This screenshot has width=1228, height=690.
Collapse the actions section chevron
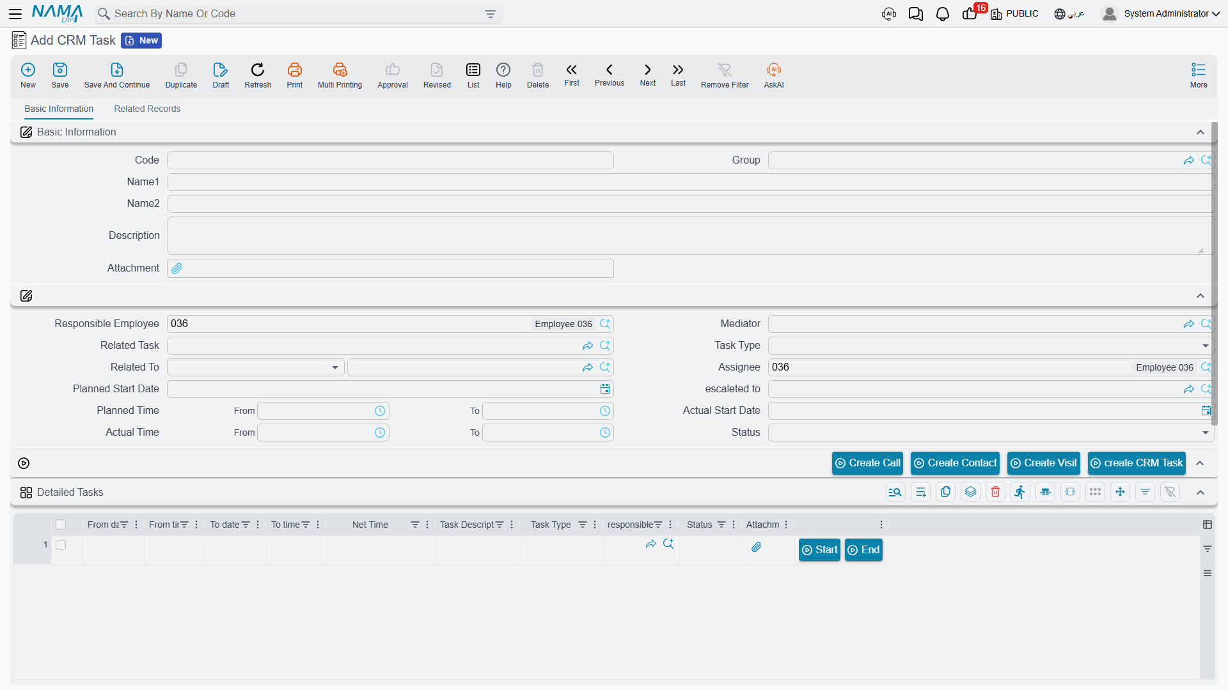click(1200, 463)
